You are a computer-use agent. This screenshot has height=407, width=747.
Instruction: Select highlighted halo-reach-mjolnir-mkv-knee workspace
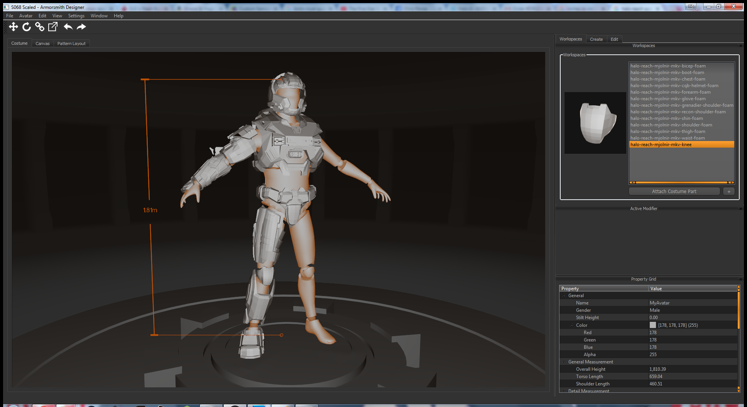(x=682, y=145)
